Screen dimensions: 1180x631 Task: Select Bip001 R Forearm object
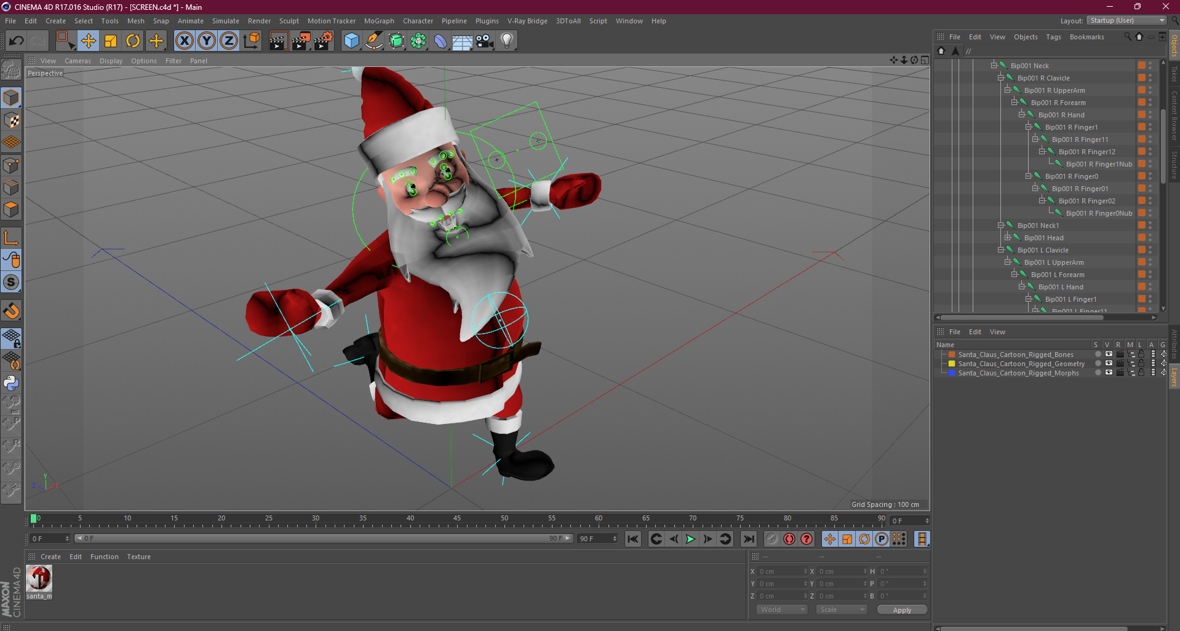coord(1058,103)
